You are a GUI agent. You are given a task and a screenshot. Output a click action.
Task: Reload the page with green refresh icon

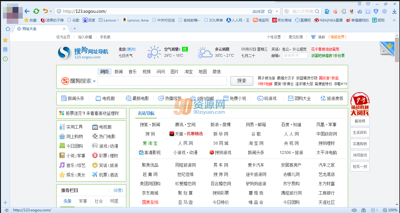(36, 11)
